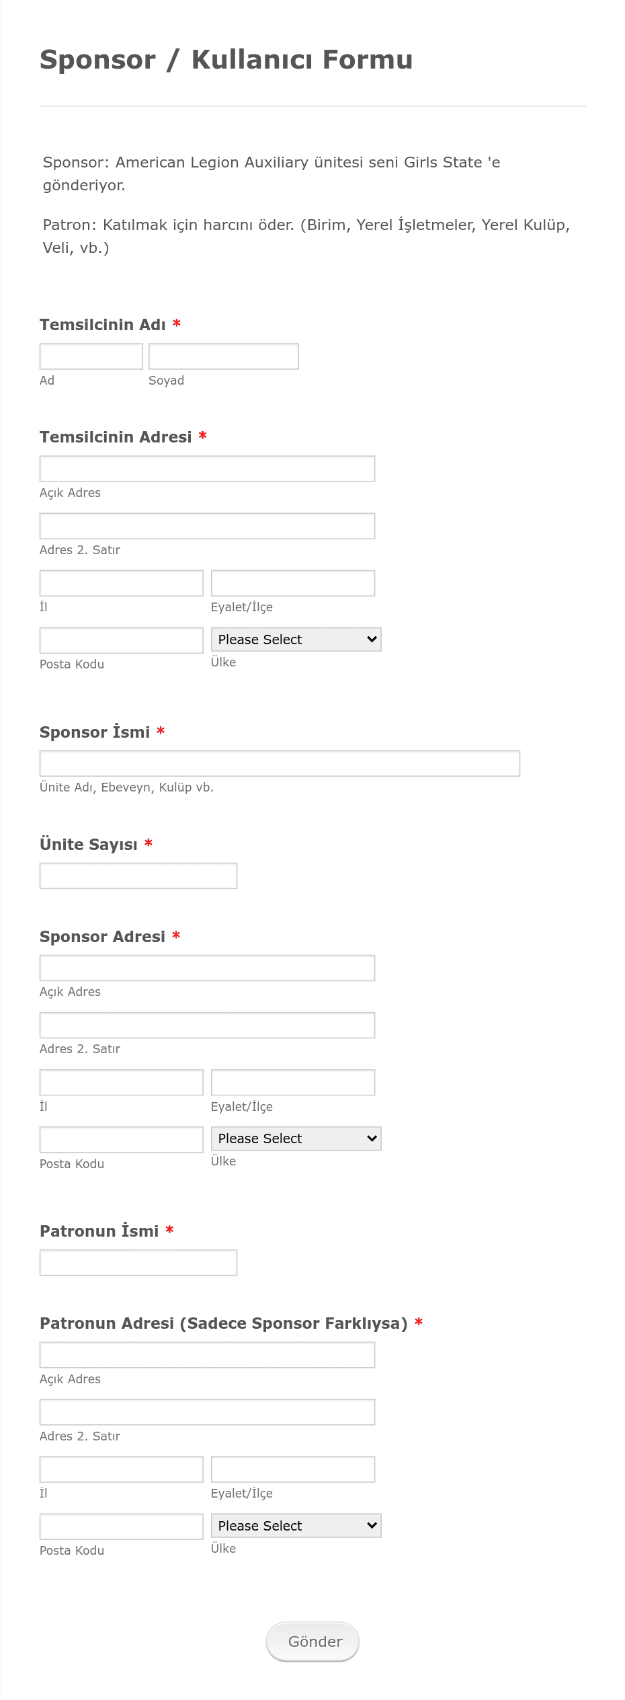Open Ülke dropdown in Temsilcinin Adresi
This screenshot has width=625, height=1700.
pyautogui.click(x=296, y=640)
